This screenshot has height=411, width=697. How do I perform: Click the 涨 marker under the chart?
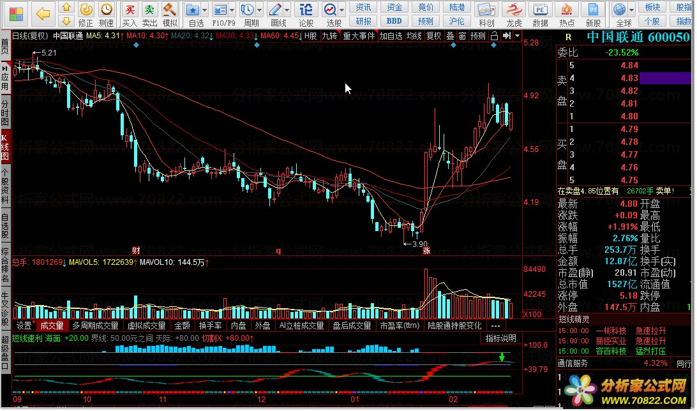(x=426, y=251)
